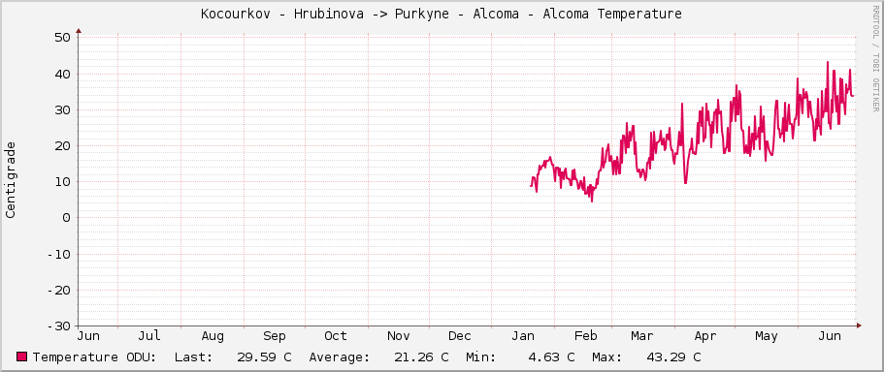Click the '-10' y-axis label
The image size is (884, 372).
(58, 254)
